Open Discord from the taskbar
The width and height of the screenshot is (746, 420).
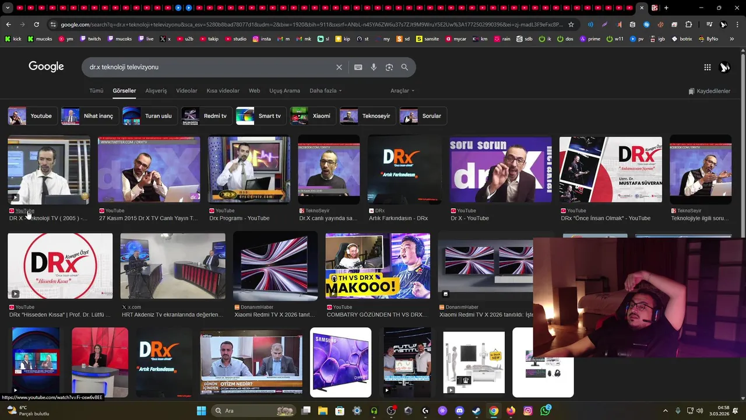tap(459, 411)
